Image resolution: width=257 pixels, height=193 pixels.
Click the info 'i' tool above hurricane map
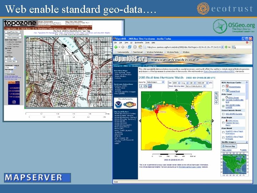coord(141,86)
